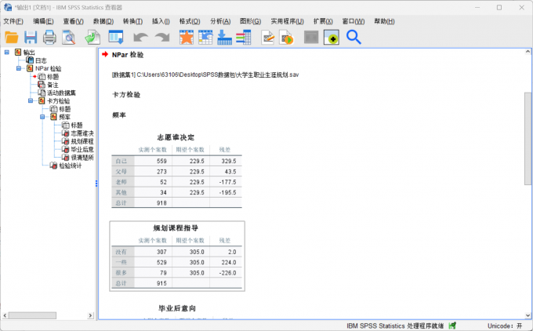The width and height of the screenshot is (533, 331).
Task: Click the Open file folder icon
Action: (x=11, y=37)
